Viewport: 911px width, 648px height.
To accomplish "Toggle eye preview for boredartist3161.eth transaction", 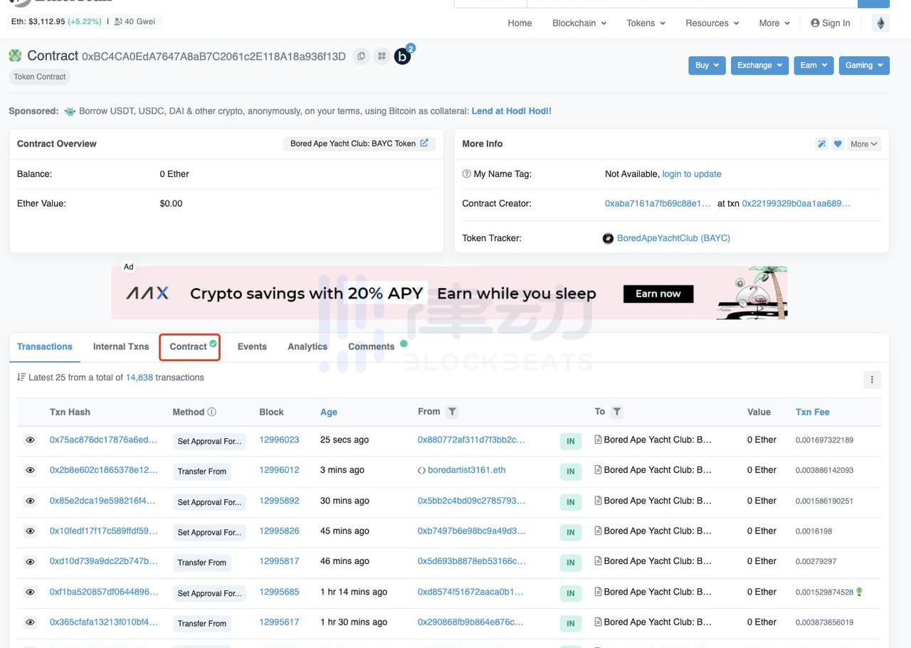I will (30, 470).
